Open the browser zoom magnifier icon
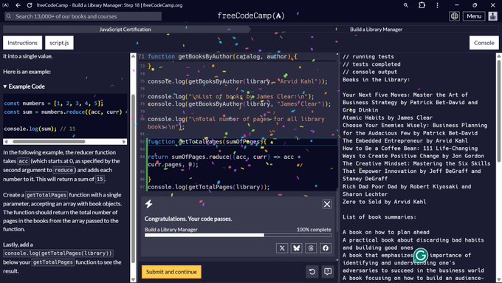The width and height of the screenshot is (502, 283). [x=405, y=5]
